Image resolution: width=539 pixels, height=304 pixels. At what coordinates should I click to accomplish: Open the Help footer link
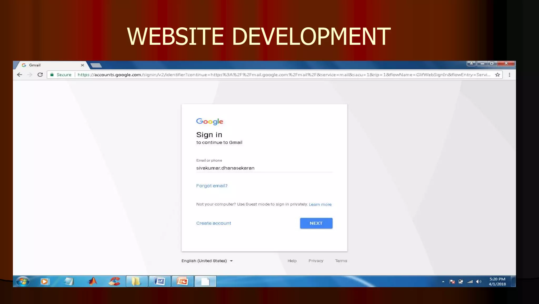point(292,261)
